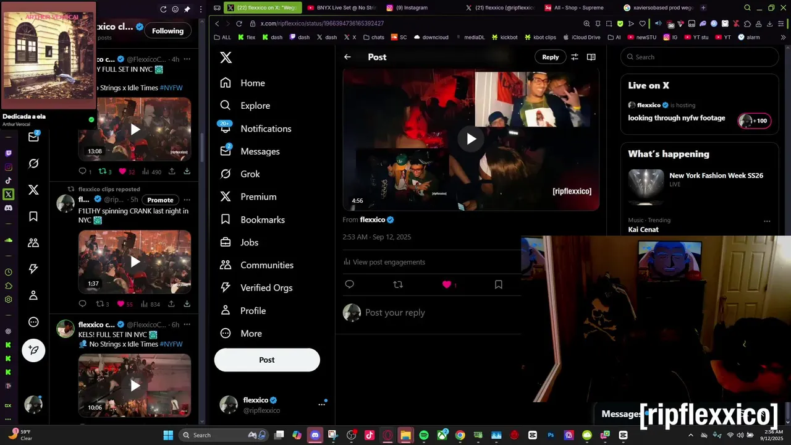Image resolution: width=791 pixels, height=445 pixels.
Task: Open Explore in X navigation
Action: tap(245, 106)
